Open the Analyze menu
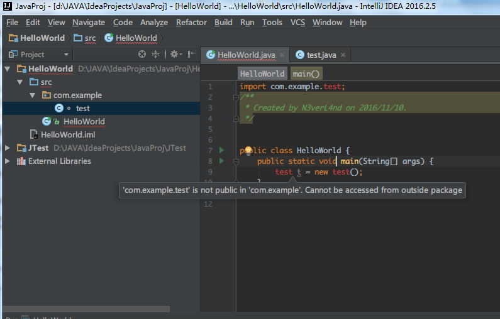 coord(154,22)
